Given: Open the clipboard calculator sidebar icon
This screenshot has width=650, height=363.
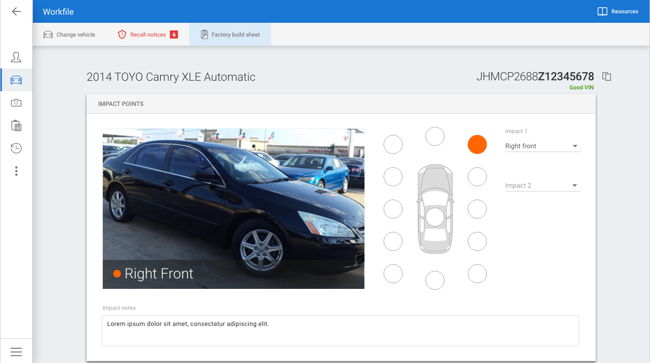Looking at the screenshot, I should pos(16,125).
